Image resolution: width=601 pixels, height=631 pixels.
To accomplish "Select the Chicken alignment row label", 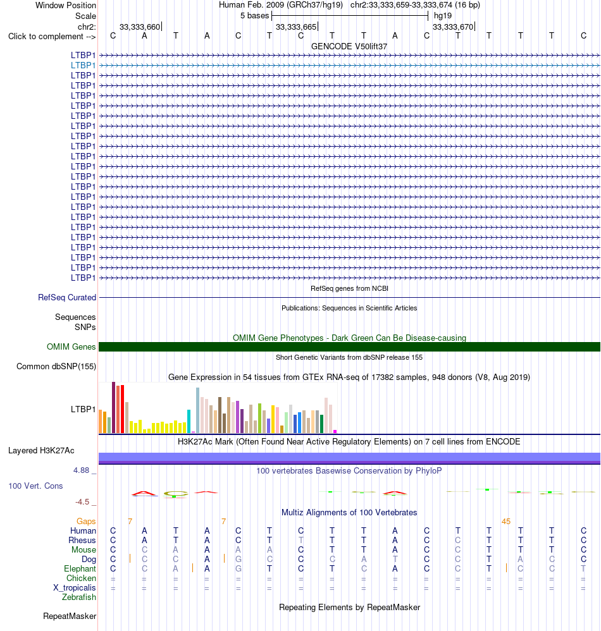I will 82,578.
